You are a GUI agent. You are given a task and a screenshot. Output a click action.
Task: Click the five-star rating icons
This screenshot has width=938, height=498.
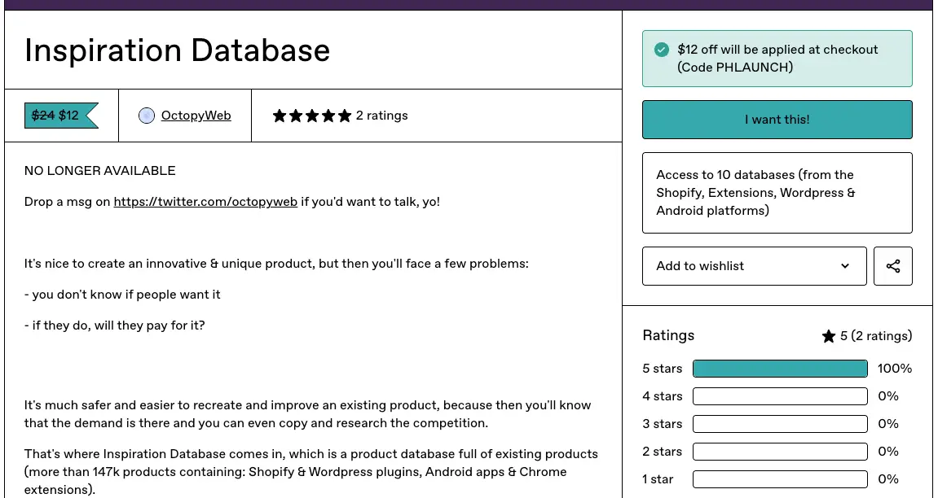pos(311,116)
